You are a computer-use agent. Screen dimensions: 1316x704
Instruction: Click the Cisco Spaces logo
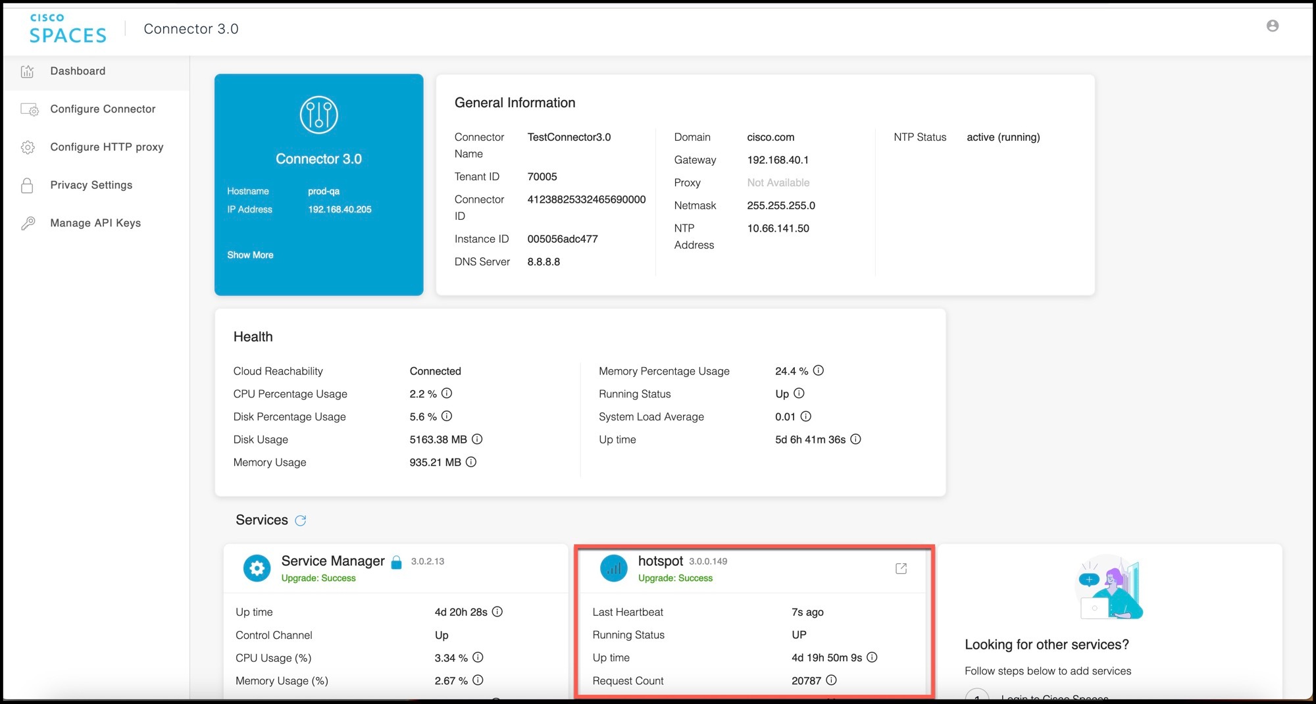pos(66,29)
